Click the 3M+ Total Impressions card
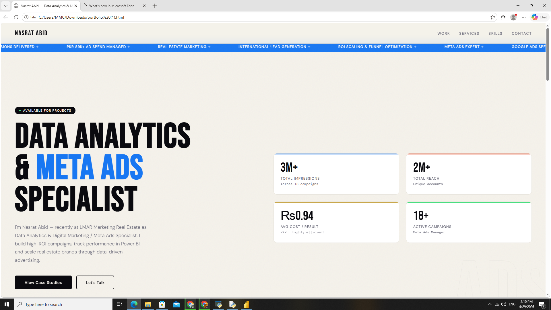The image size is (551, 310). pyautogui.click(x=336, y=174)
